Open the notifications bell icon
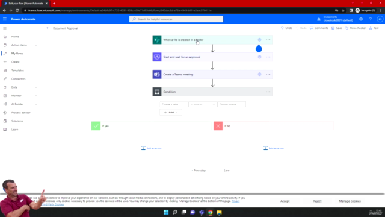Image resolution: width=385 pixels, height=217 pixels. point(319,19)
